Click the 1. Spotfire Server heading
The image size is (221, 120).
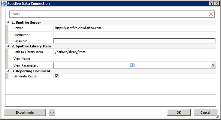coord(26,22)
